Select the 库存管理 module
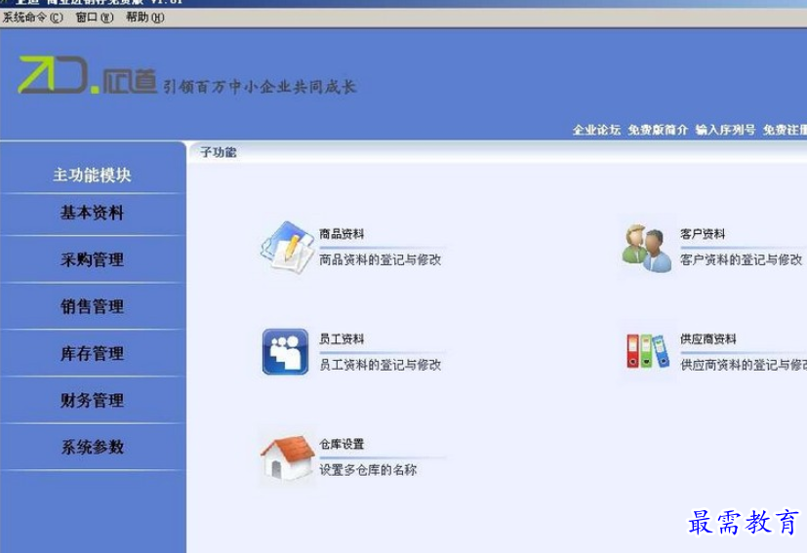Viewport: 807px width, 553px height. coord(92,353)
